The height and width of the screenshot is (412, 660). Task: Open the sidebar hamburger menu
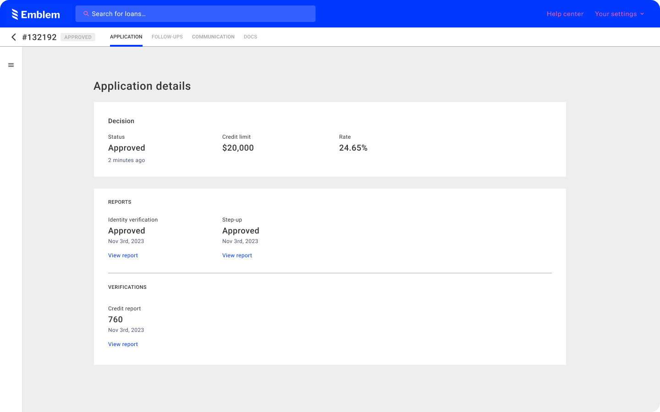point(11,65)
